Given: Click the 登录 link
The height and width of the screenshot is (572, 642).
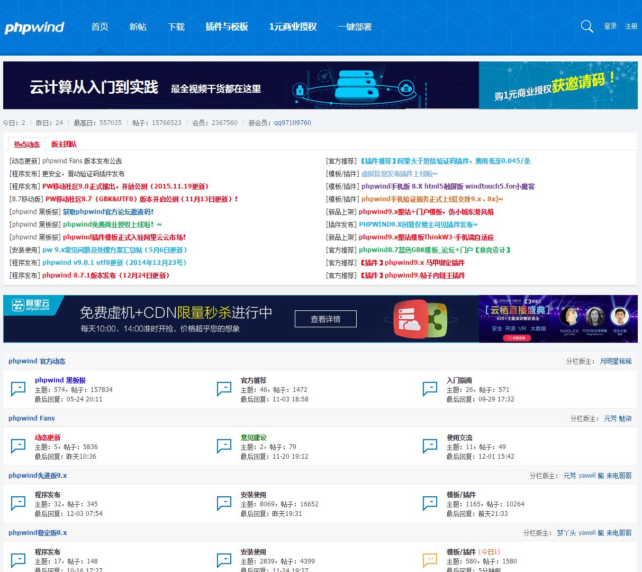Looking at the screenshot, I should tap(610, 26).
